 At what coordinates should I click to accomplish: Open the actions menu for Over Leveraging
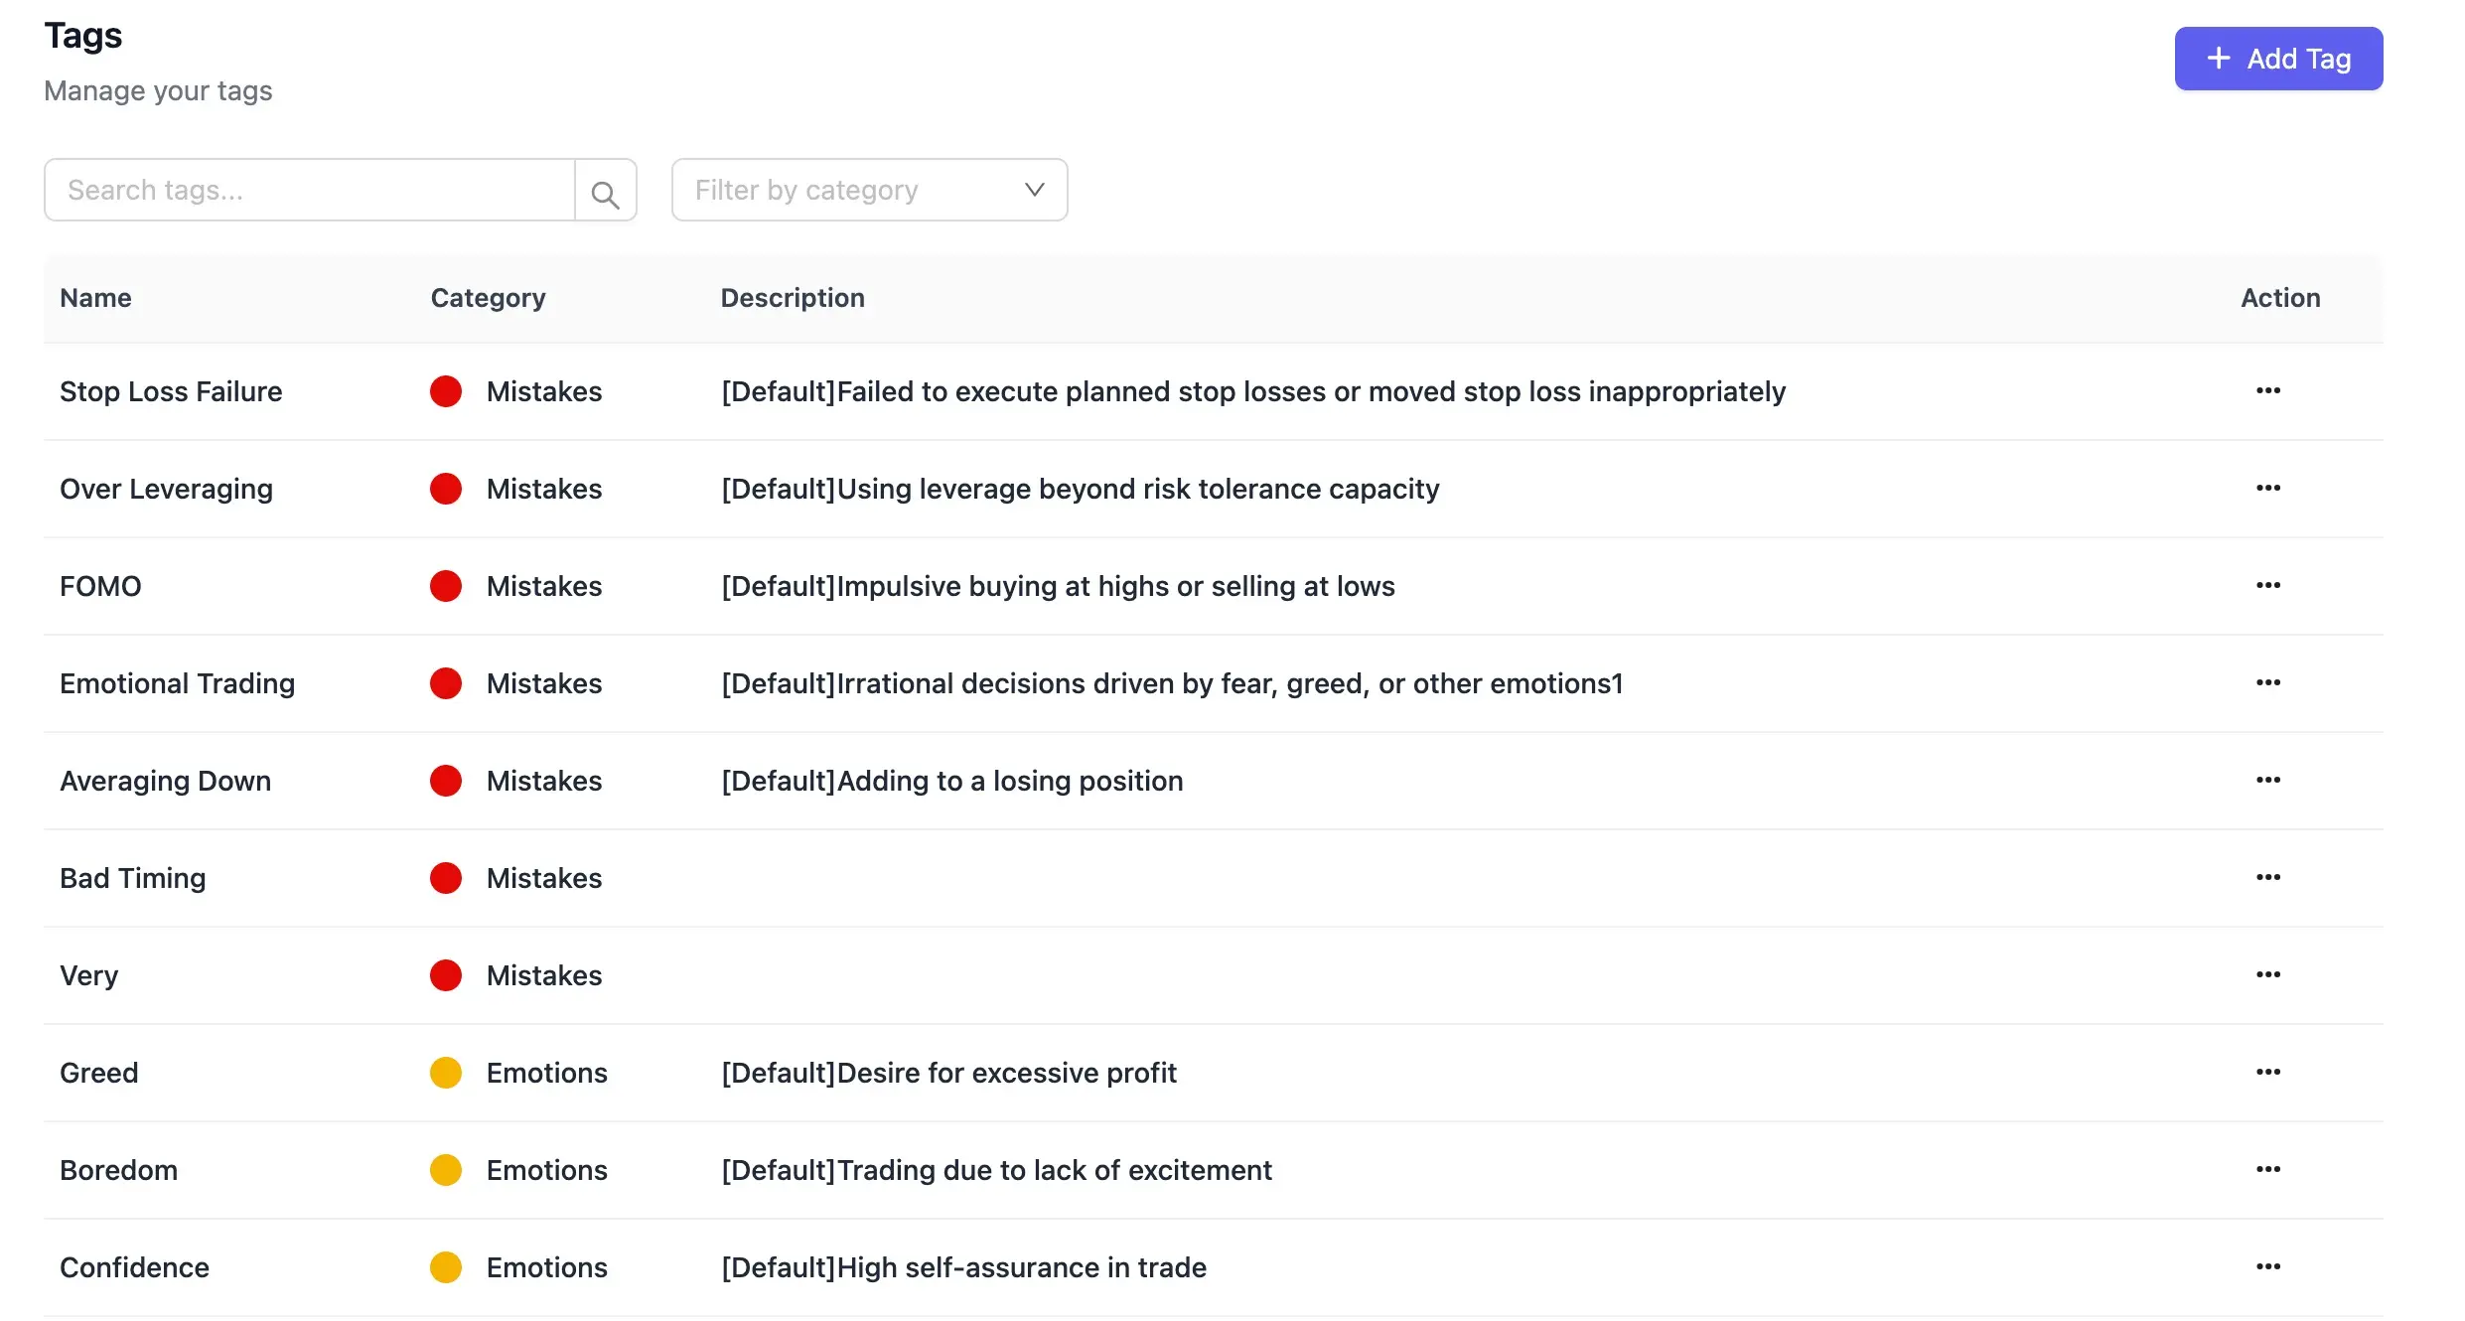click(2268, 488)
